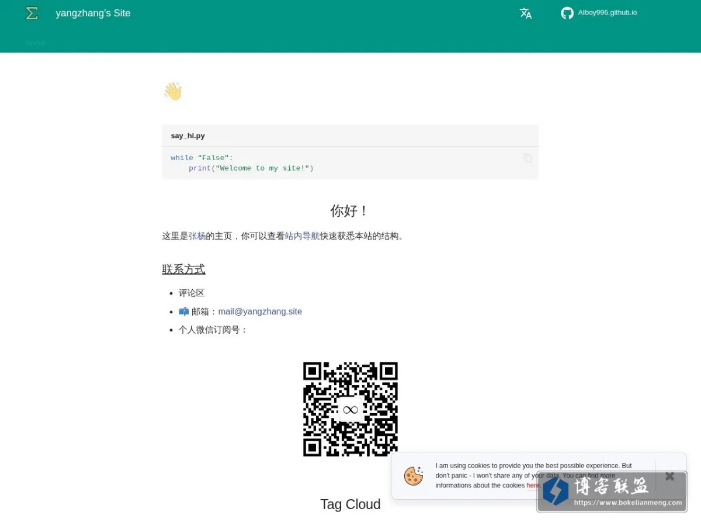Open the 站内导航 site navigation link

click(x=302, y=236)
